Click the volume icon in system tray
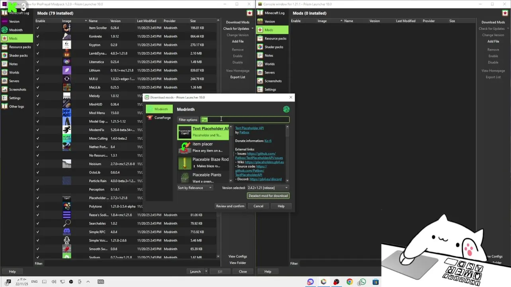Screen dimensions: 511x287 click(54, 282)
